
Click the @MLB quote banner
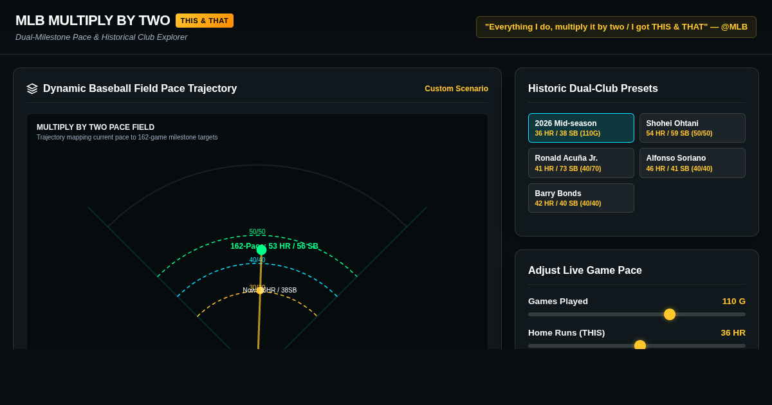tap(616, 27)
